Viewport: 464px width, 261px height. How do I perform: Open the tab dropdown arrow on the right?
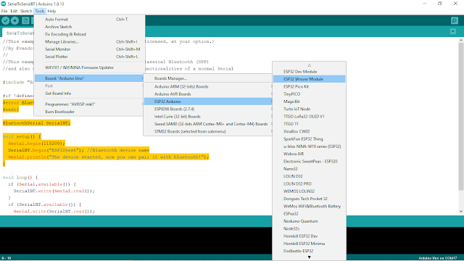pyautogui.click(x=452, y=31)
